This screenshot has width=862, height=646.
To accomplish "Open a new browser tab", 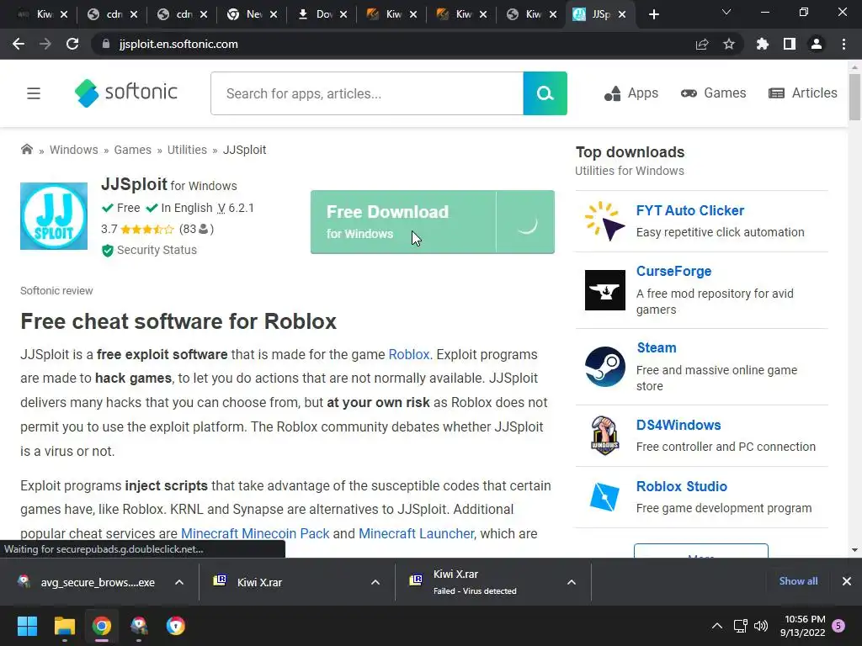I will [653, 14].
